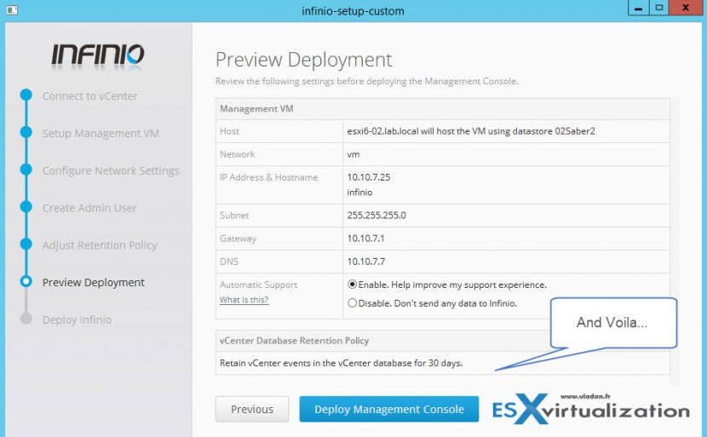
Task: Maximize the infinio-setup-custom window
Action: 658,9
